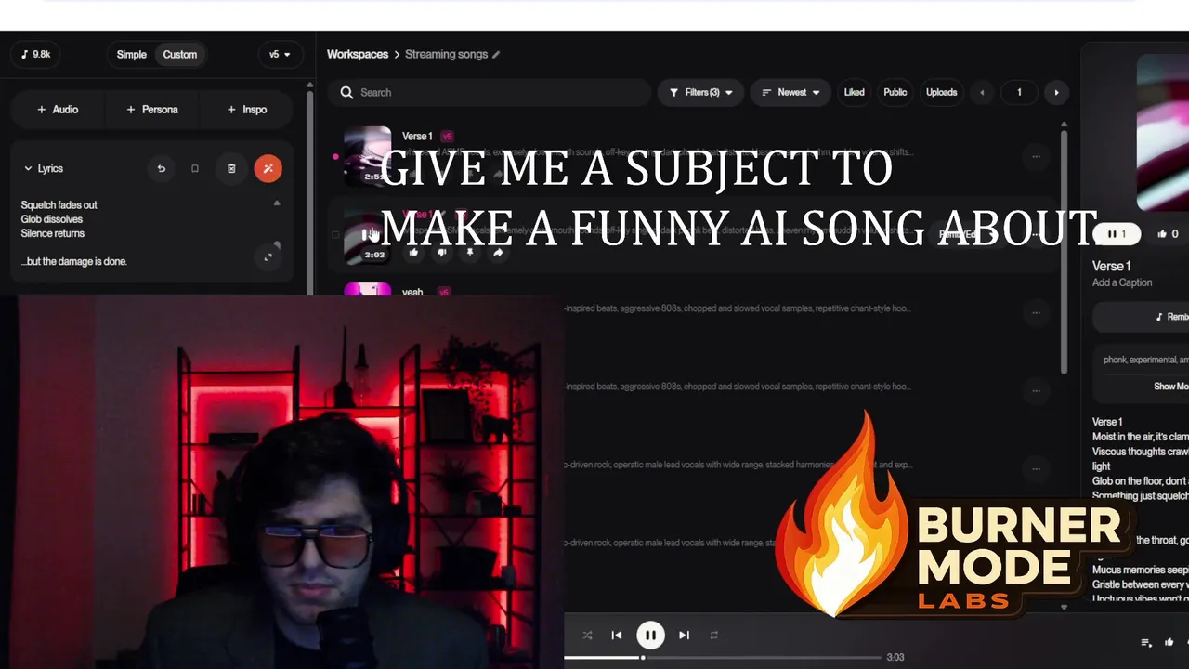Open more options for the second 808s song row
The image size is (1189, 669).
click(x=1036, y=390)
